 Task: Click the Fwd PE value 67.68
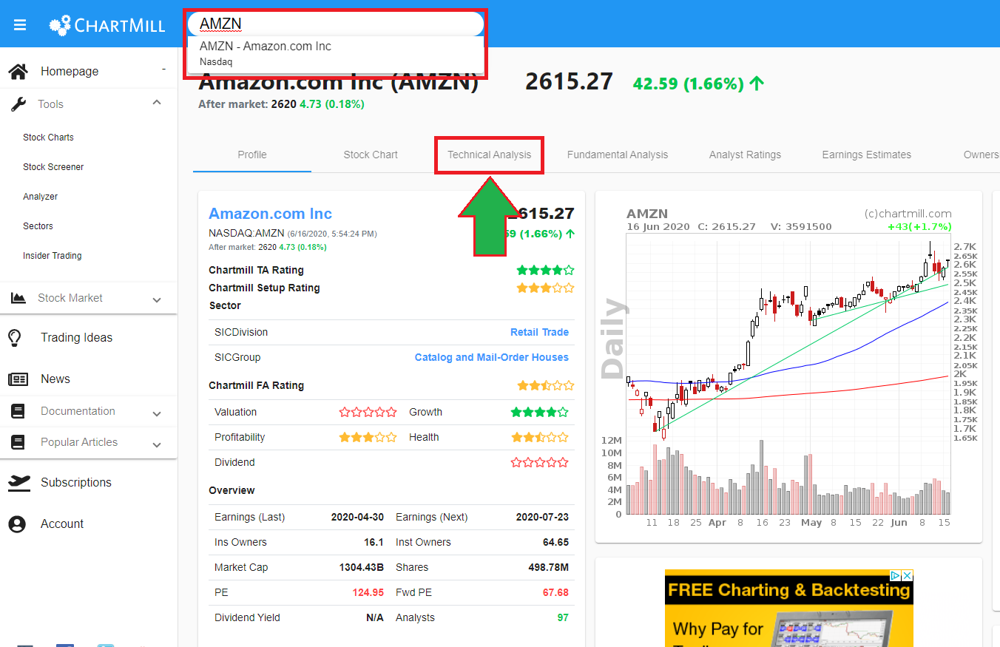click(x=555, y=593)
